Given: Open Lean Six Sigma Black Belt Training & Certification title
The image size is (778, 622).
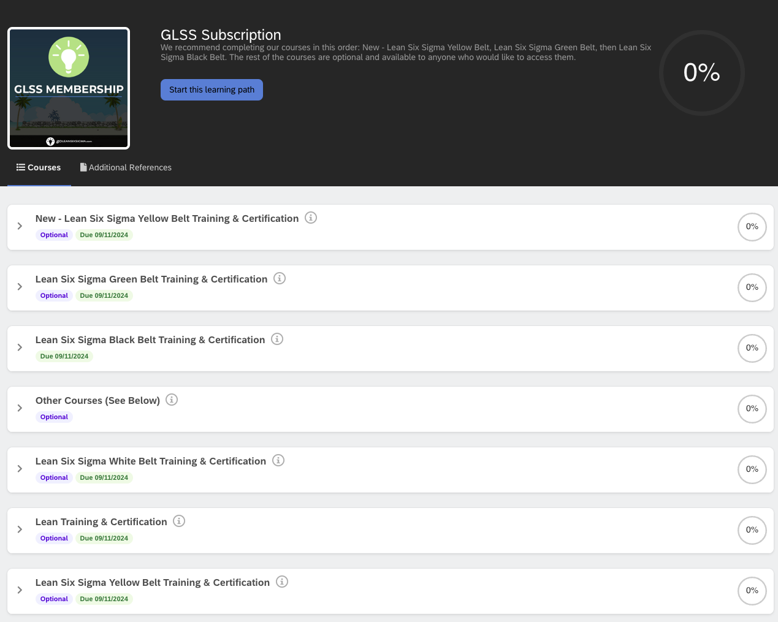Looking at the screenshot, I should point(150,339).
